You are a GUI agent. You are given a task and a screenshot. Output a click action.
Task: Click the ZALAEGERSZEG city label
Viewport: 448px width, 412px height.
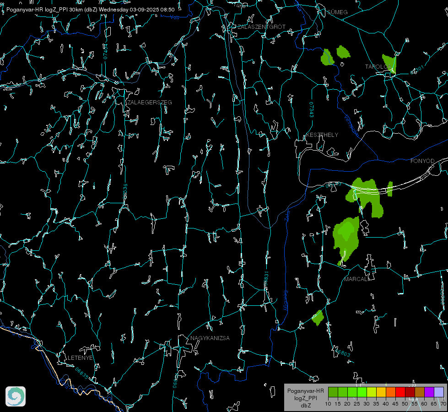150,103
